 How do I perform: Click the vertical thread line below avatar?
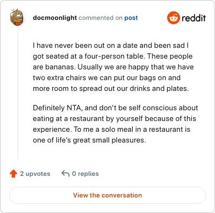coord(18,94)
